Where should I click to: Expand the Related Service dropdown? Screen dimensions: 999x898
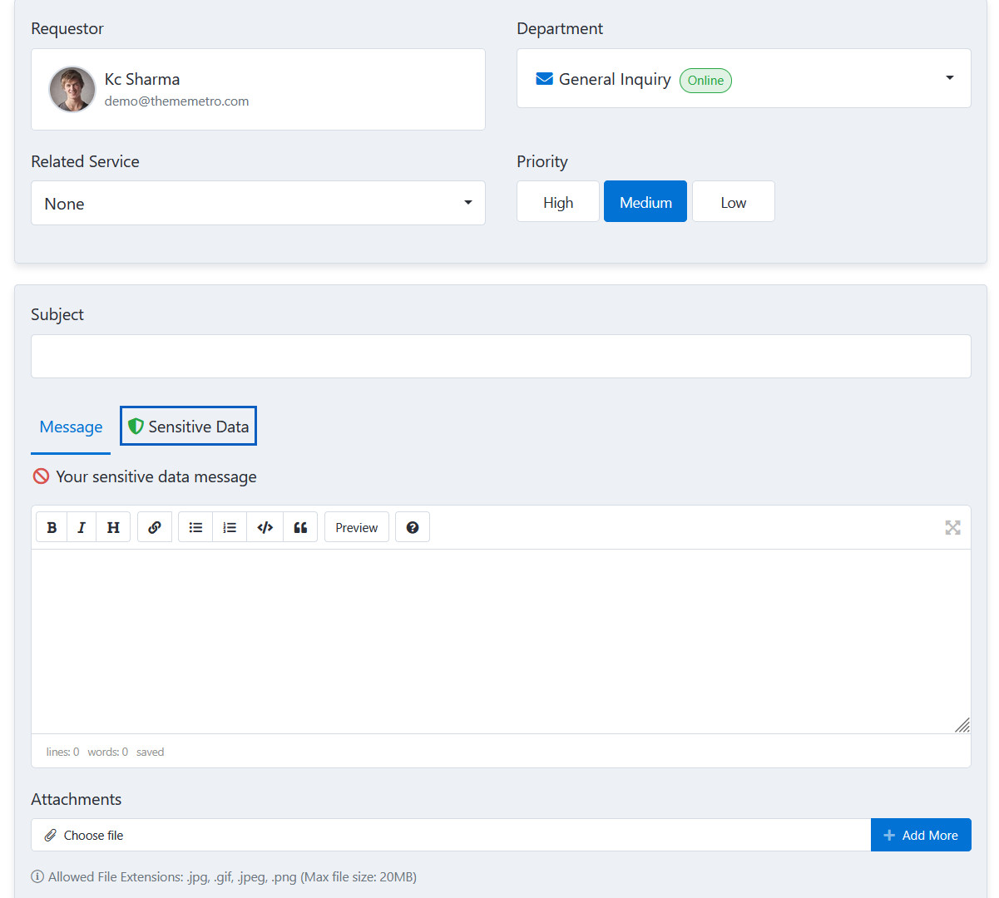click(x=258, y=204)
